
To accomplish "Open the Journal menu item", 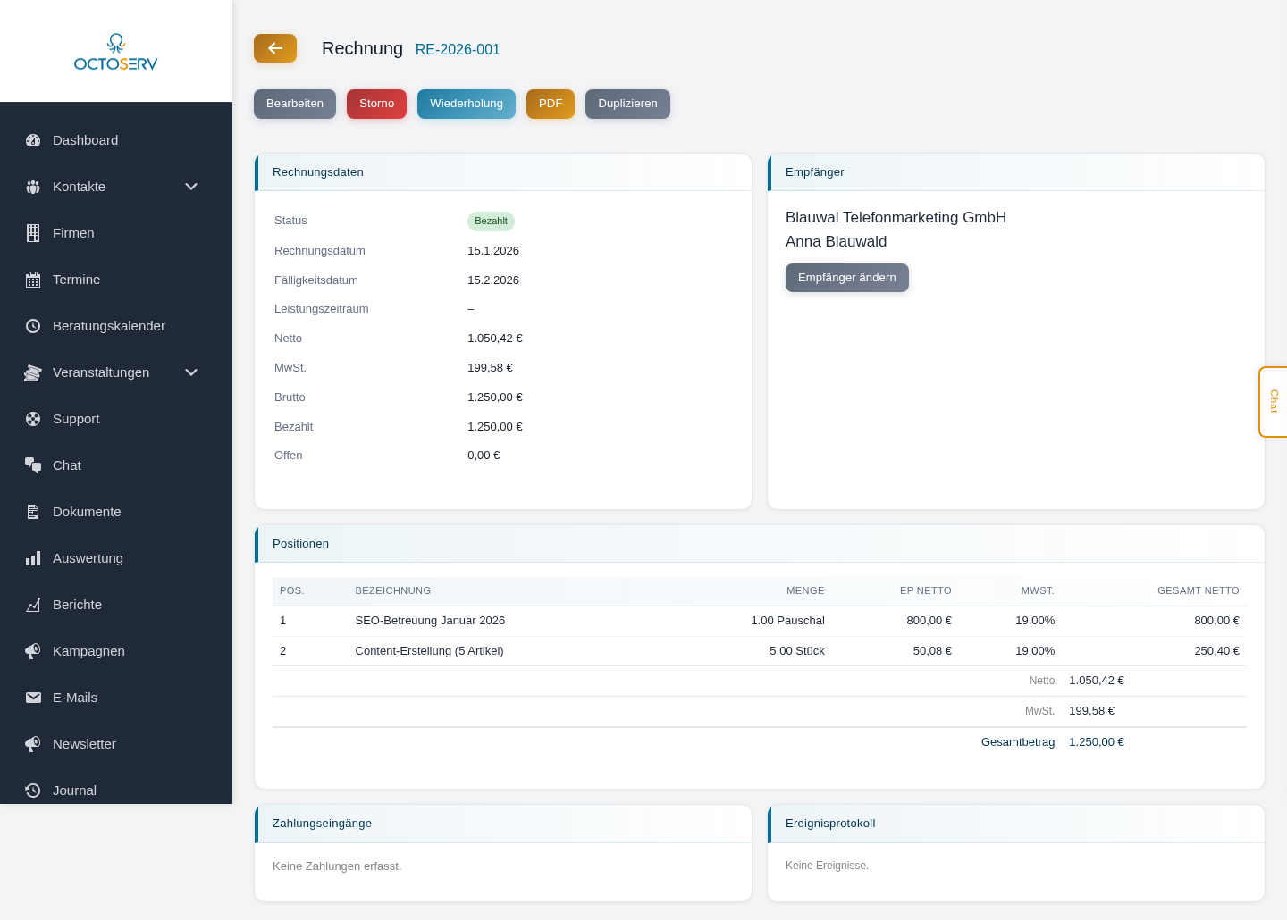I will pyautogui.click(x=116, y=789).
